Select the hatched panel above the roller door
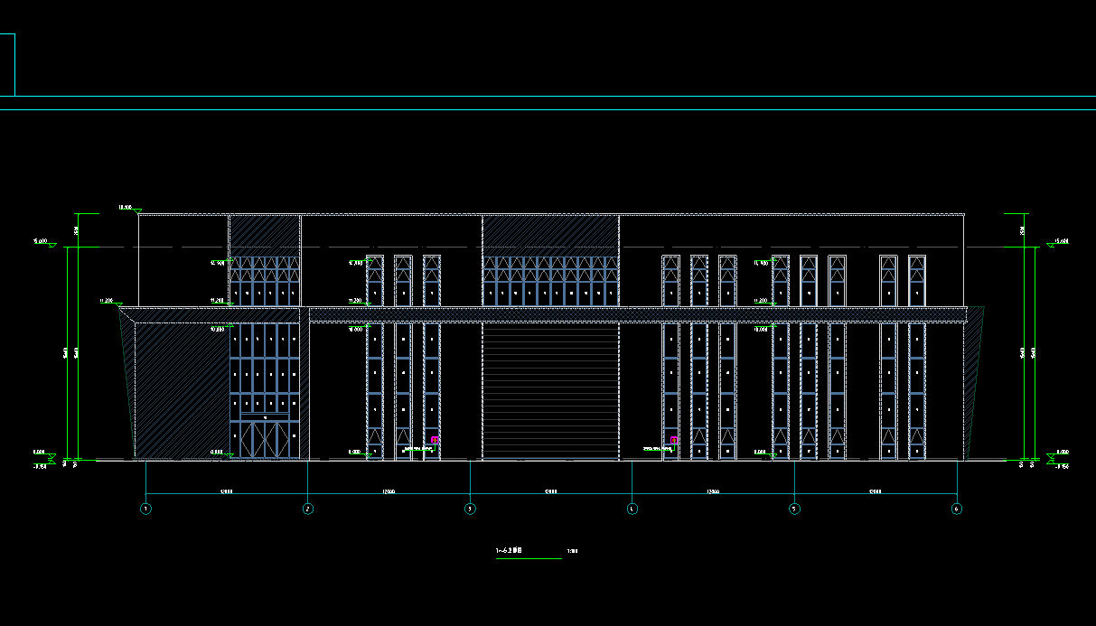The width and height of the screenshot is (1096, 626). tap(550, 235)
